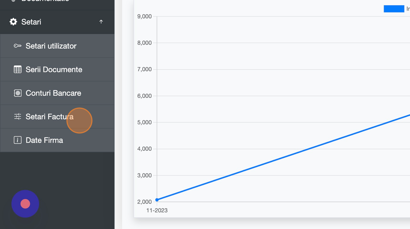Viewport: 410px width, 229px height.
Task: Select the chart data point at 11-2023
Action: click(157, 200)
